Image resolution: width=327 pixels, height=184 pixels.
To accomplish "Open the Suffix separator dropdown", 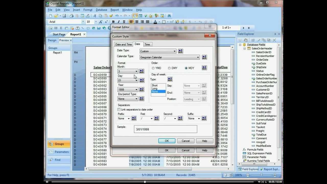I will pos(199,119).
